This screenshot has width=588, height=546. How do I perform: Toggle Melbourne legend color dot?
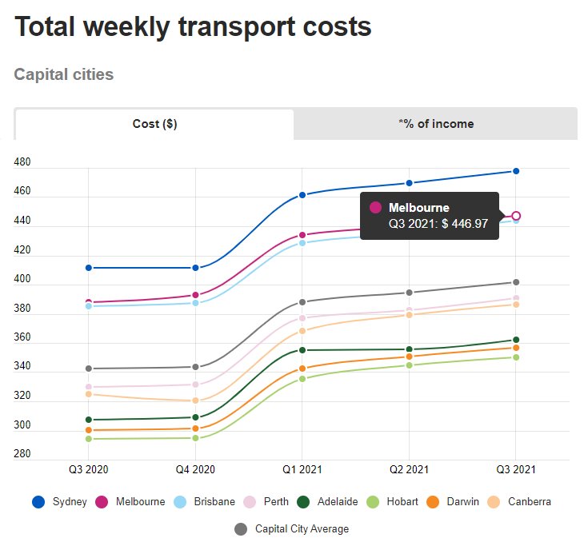[102, 502]
